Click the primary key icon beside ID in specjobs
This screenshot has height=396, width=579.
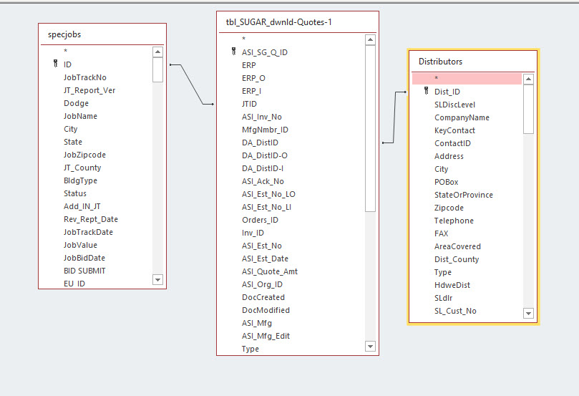pos(55,64)
